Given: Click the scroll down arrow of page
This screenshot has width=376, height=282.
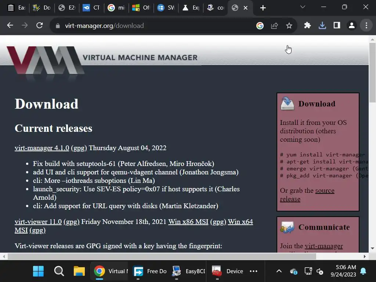Looking at the screenshot, I should [x=372, y=249].
